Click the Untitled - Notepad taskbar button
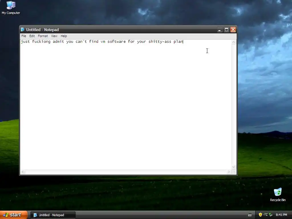 pyautogui.click(x=53, y=215)
